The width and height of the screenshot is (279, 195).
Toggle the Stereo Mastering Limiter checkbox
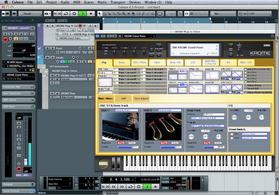click(246, 92)
